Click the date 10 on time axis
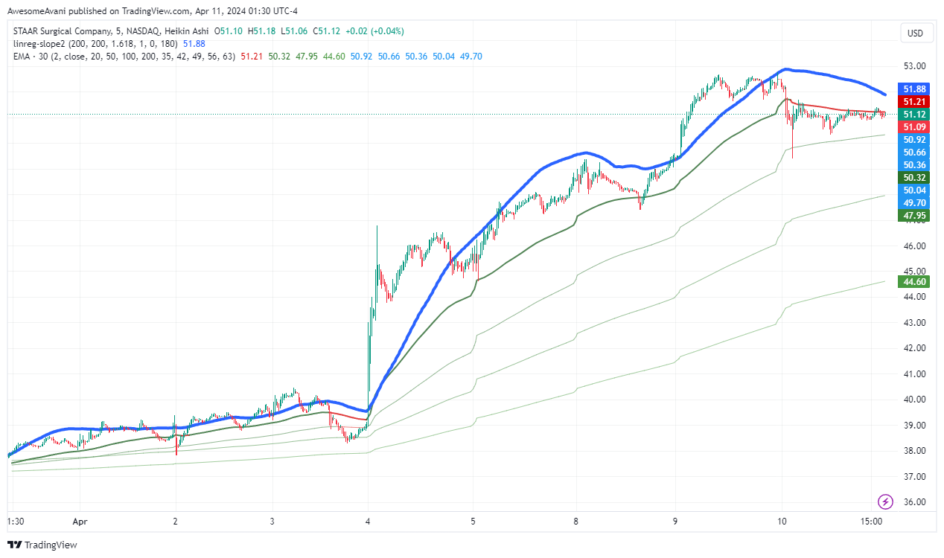Image resolution: width=944 pixels, height=558 pixels. tap(782, 523)
